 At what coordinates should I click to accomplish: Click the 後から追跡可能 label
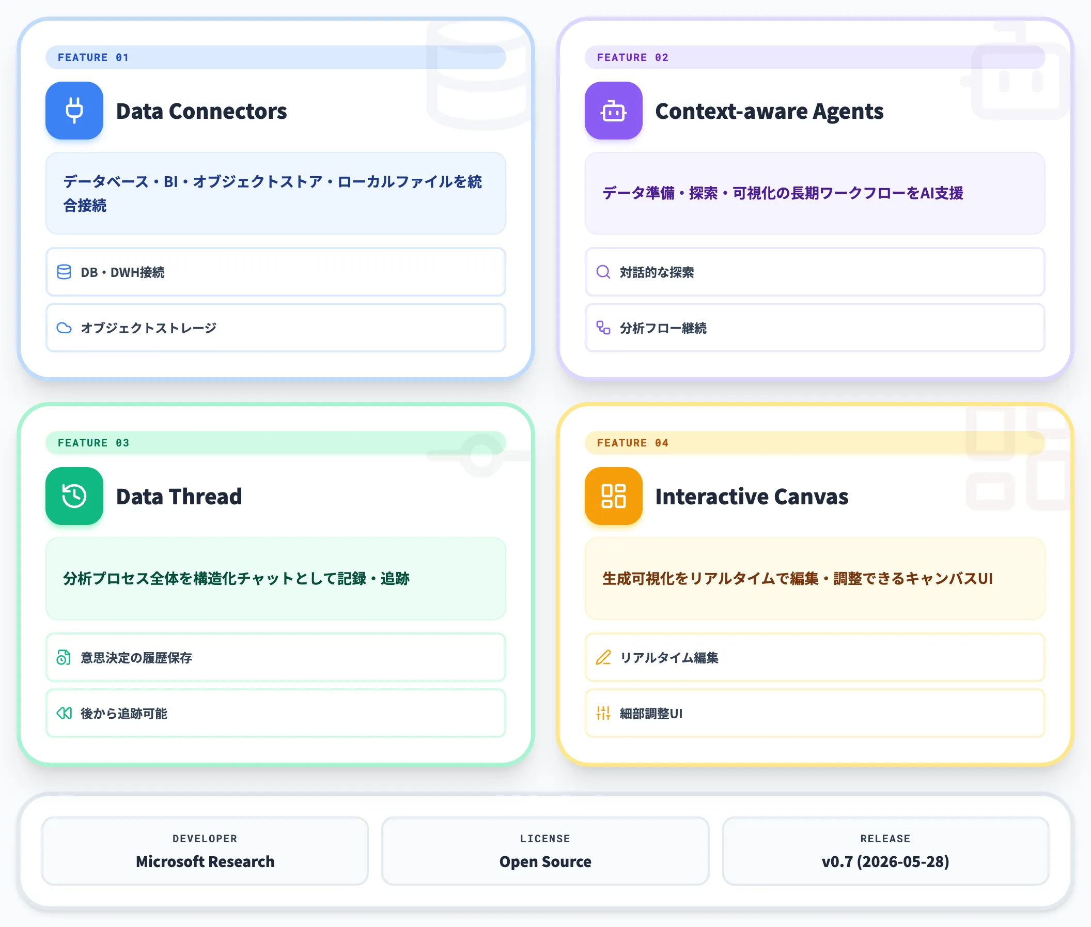point(124,713)
